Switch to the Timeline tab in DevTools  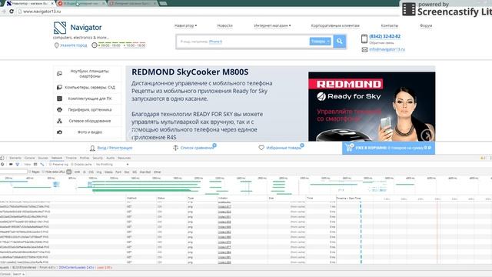[x=71, y=158]
